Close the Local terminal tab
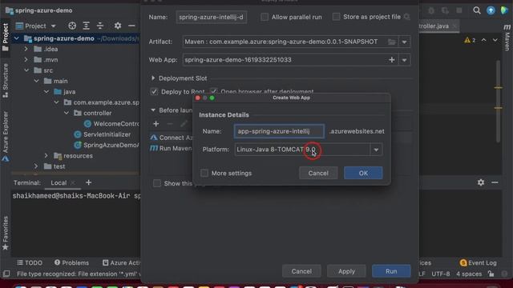This screenshot has width=513, height=288. click(73, 182)
